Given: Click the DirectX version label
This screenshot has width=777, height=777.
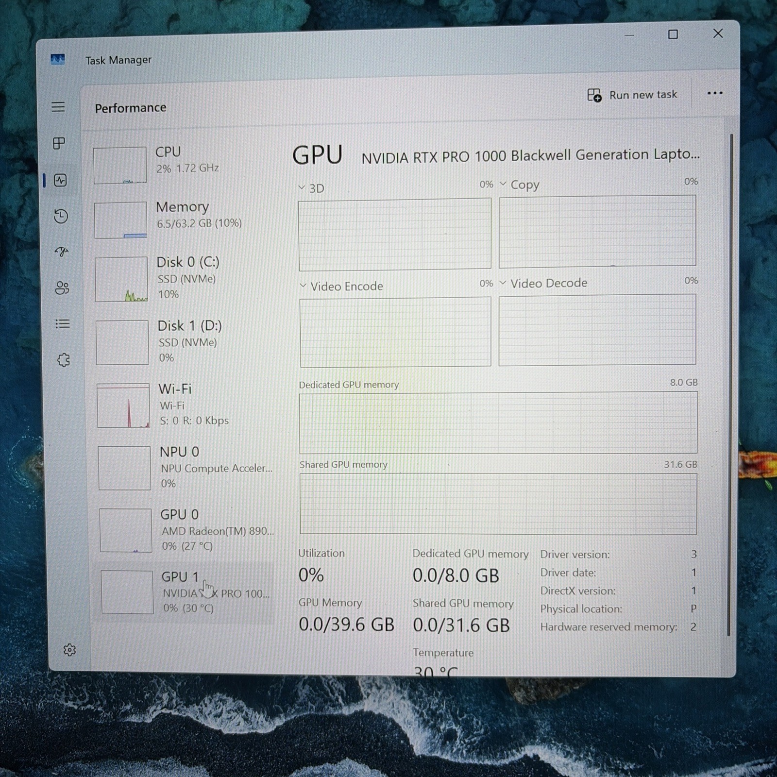Looking at the screenshot, I should [578, 591].
